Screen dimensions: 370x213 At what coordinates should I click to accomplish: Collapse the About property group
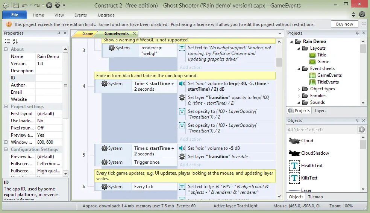coord(6,49)
